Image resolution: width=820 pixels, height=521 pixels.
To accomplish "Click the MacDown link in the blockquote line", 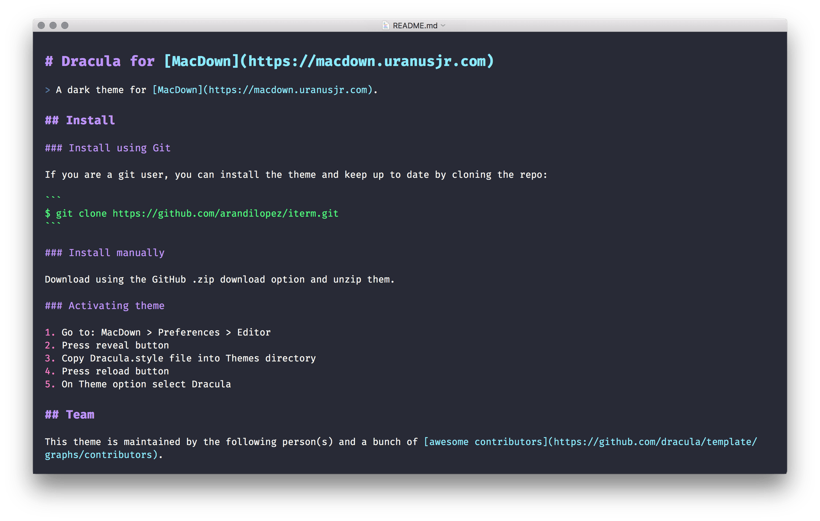I will pyautogui.click(x=263, y=90).
